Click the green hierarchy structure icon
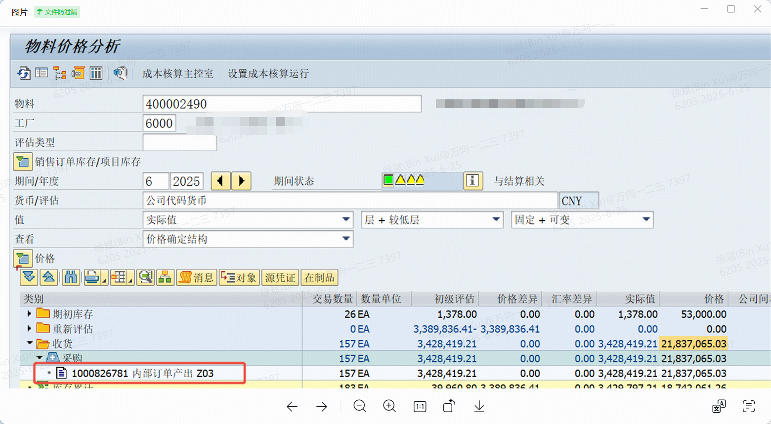The height and width of the screenshot is (424, 771). pyautogui.click(x=165, y=277)
